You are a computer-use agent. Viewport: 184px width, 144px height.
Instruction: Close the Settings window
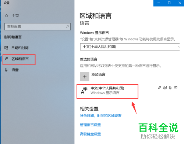pyautogui.click(x=180, y=3)
